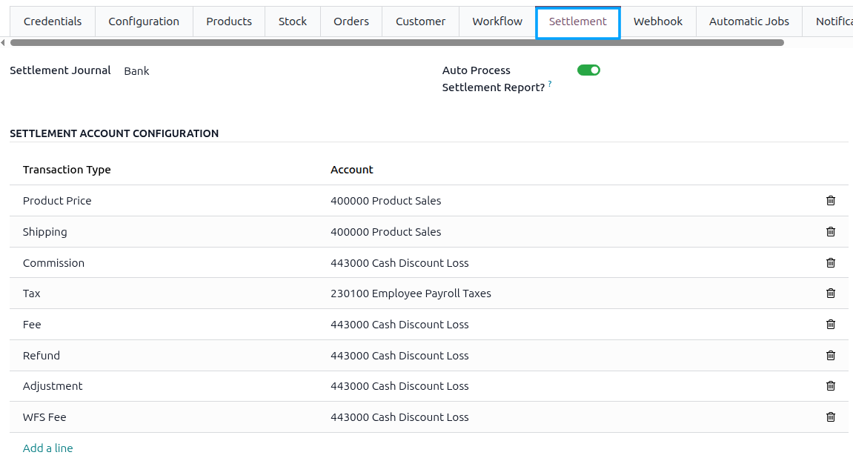Viewport: 853px width, 458px height.
Task: Click trash icon on Tax row
Action: point(830,293)
